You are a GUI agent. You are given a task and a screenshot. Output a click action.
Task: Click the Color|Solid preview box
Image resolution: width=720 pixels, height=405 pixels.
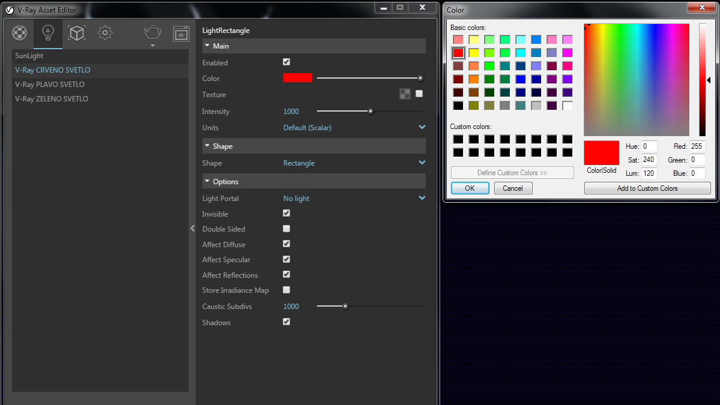point(602,153)
